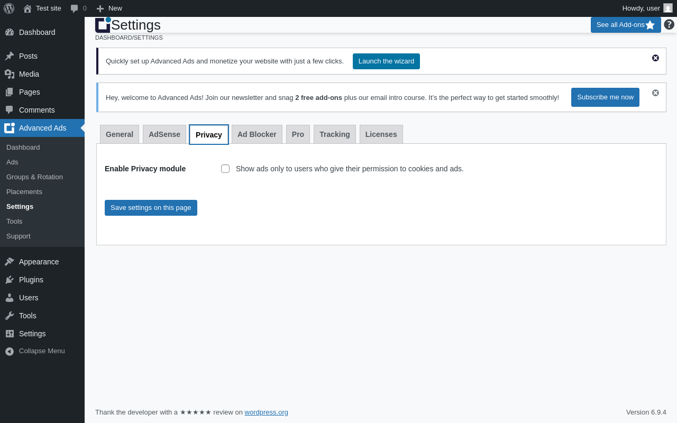Open Groups & Rotation submenu item
Viewport: 677px width, 423px height.
click(34, 177)
